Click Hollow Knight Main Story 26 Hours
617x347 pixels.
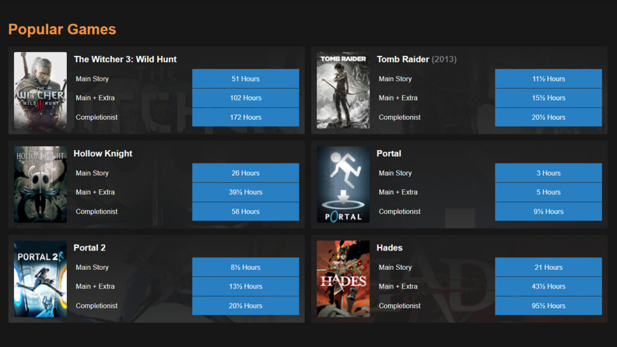[246, 173]
